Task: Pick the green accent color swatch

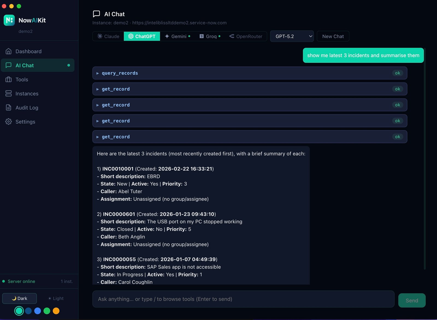Action: click(47, 311)
